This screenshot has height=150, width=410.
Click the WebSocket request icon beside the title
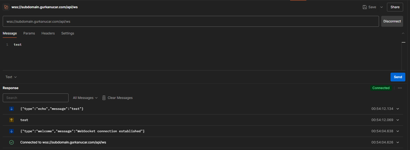pyautogui.click(x=6, y=7)
